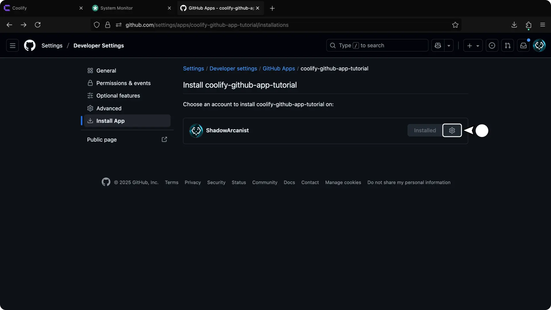Open the Pull requests icon in header
Image resolution: width=551 pixels, height=310 pixels.
tap(507, 45)
